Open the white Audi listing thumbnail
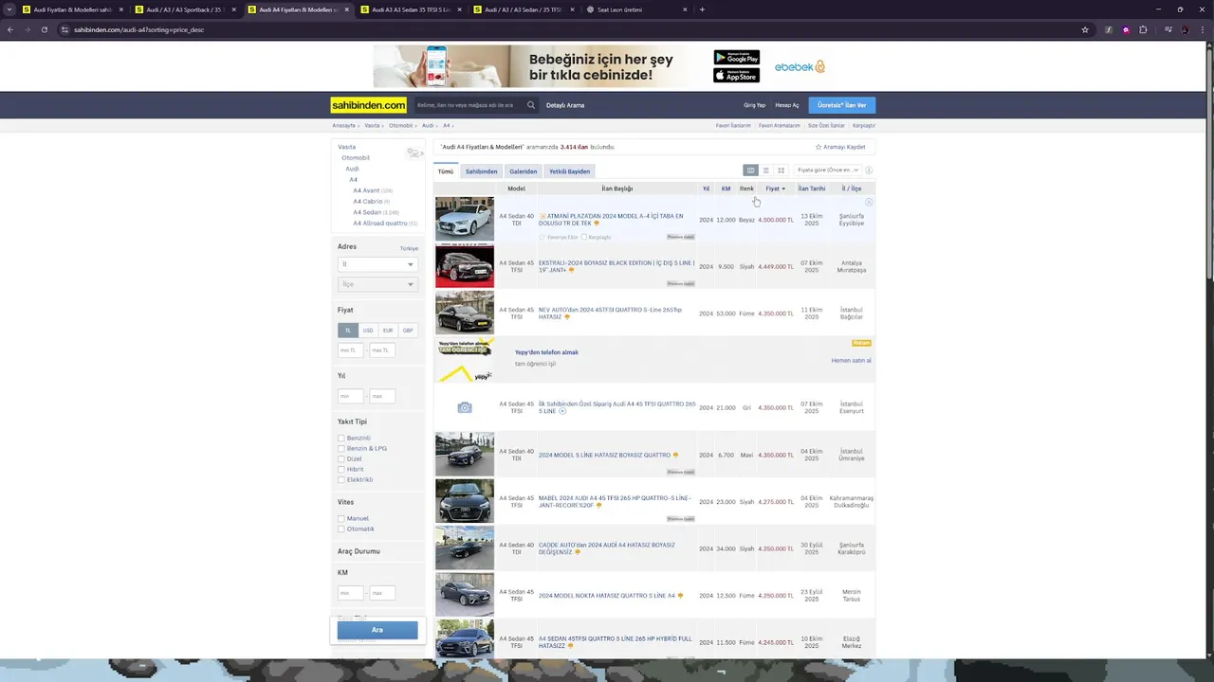 pyautogui.click(x=465, y=219)
